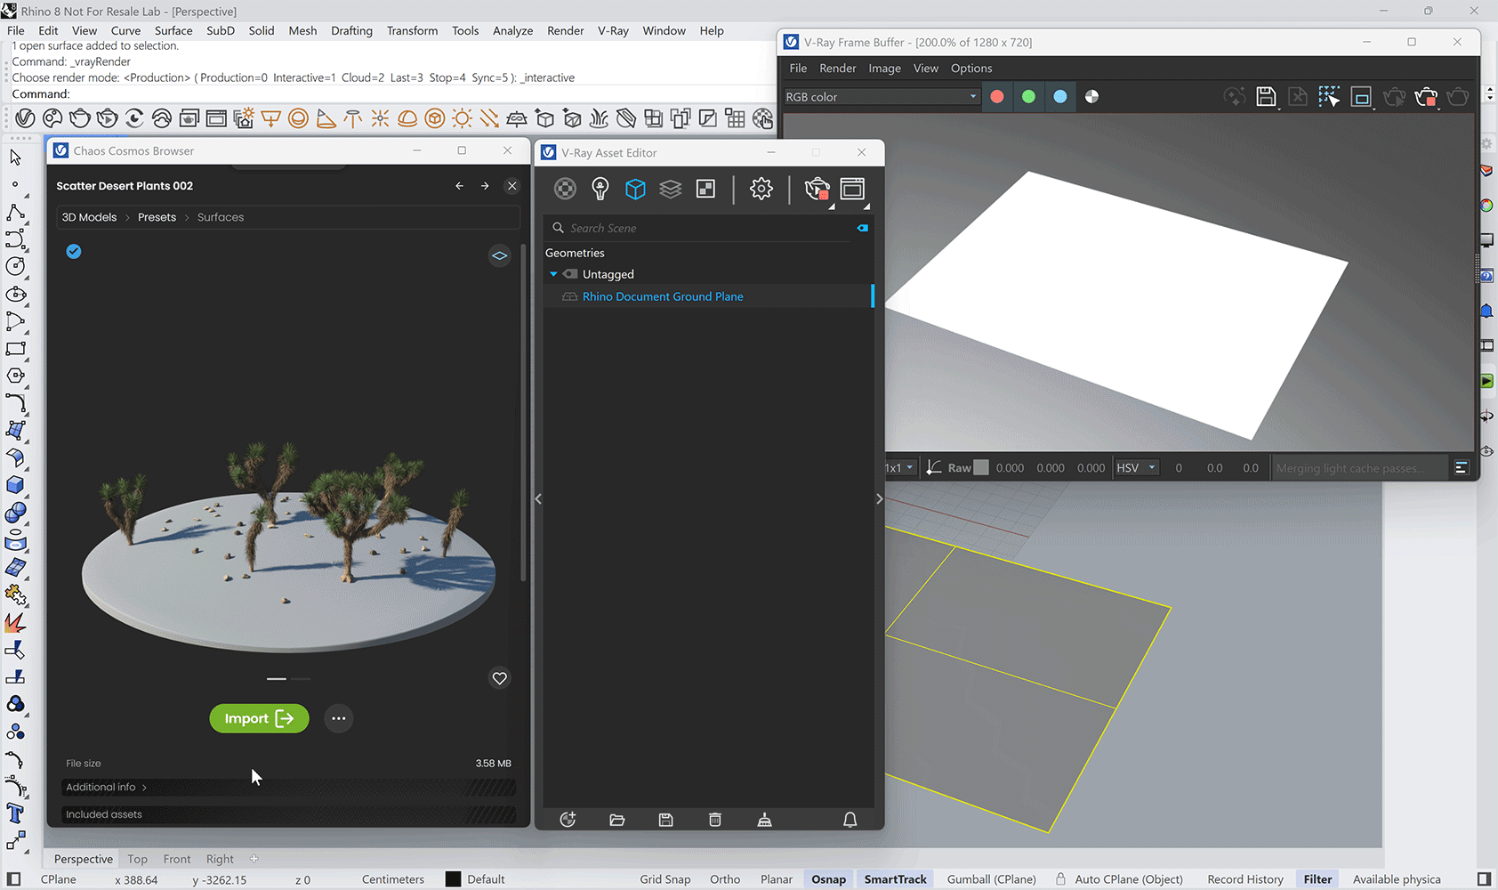Click the save asset icon in Asset Editor

coord(665,820)
